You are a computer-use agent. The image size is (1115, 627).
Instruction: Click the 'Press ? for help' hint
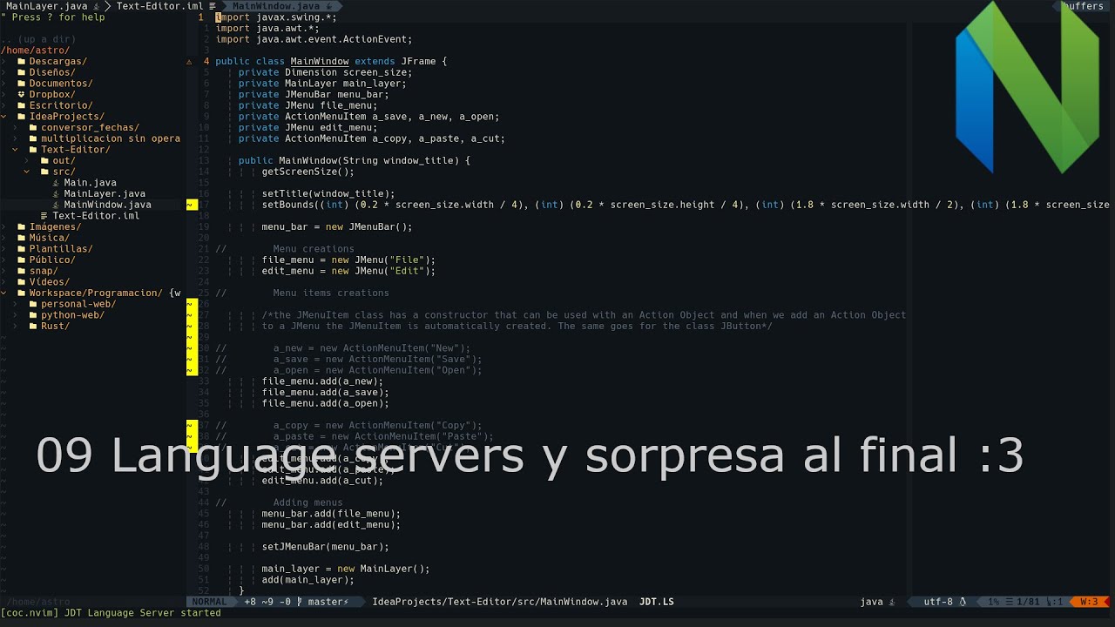(52, 17)
